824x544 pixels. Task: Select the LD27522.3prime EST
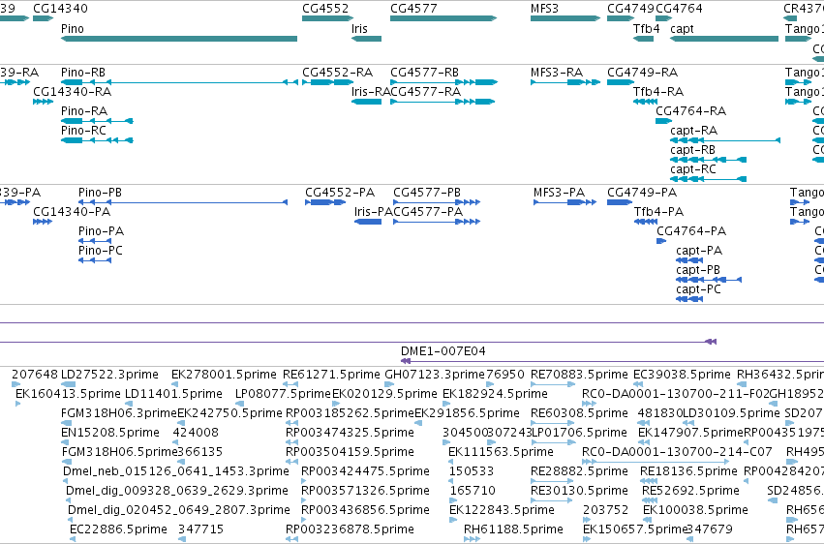[68, 385]
